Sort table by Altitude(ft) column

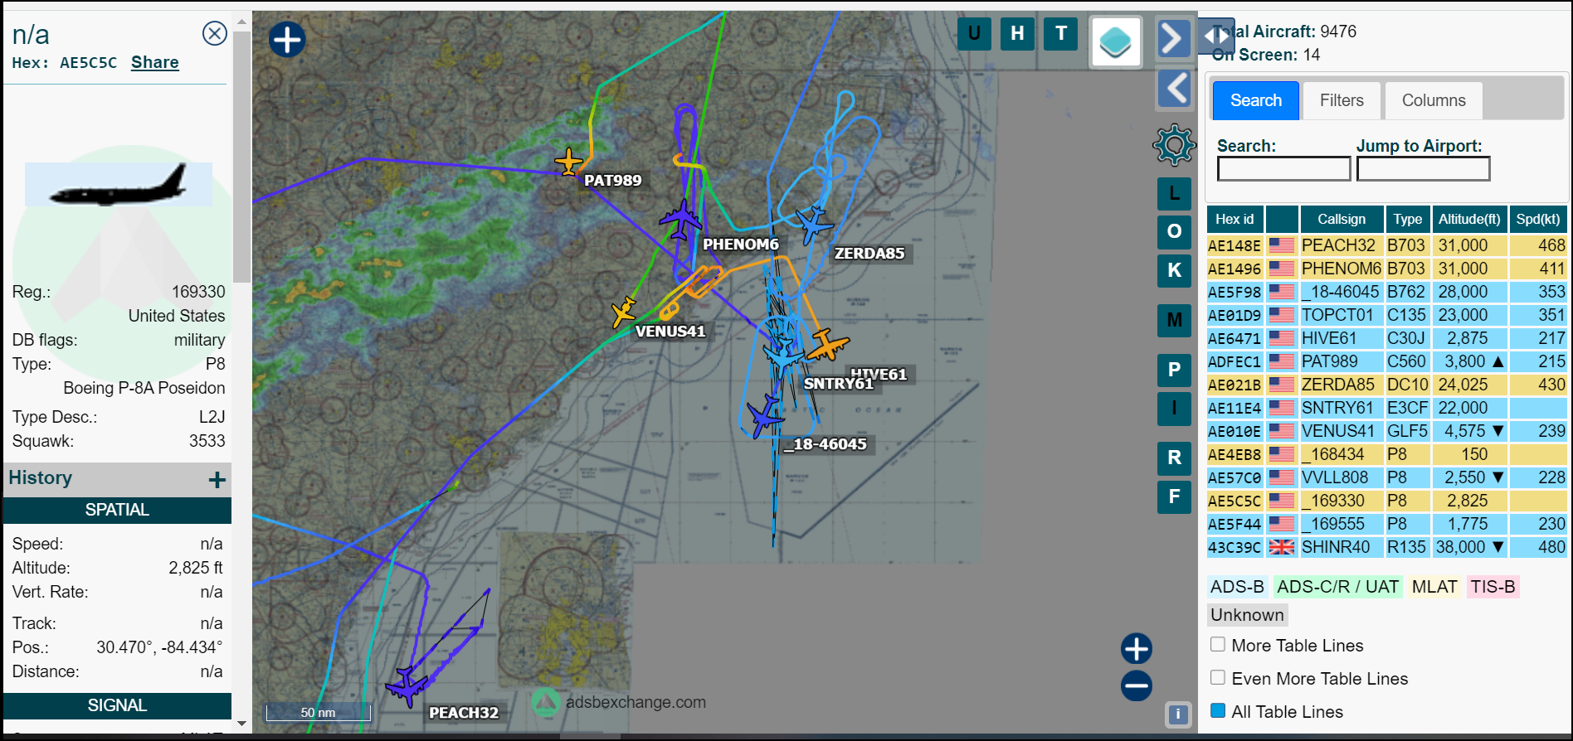pyautogui.click(x=1469, y=220)
